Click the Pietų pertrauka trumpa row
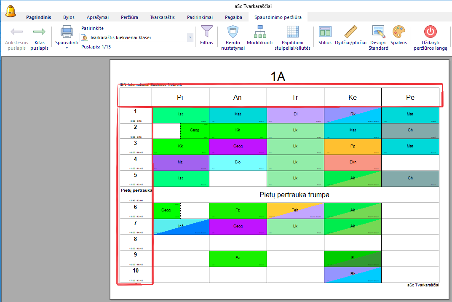 (x=294, y=195)
